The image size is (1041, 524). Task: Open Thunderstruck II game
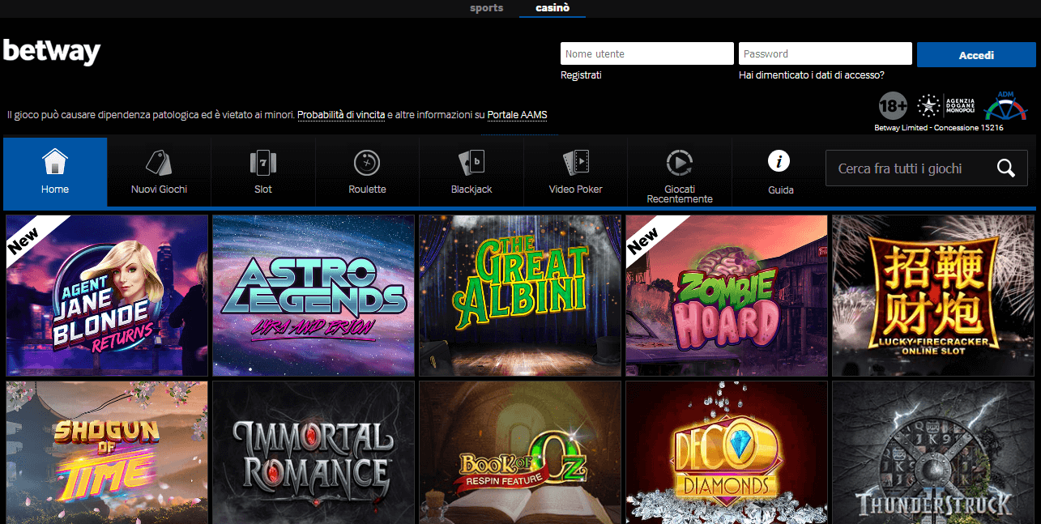(933, 453)
